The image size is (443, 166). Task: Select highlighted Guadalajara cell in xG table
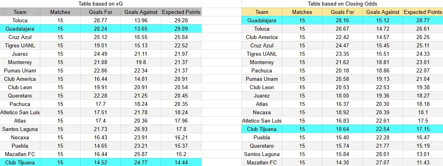point(20,29)
